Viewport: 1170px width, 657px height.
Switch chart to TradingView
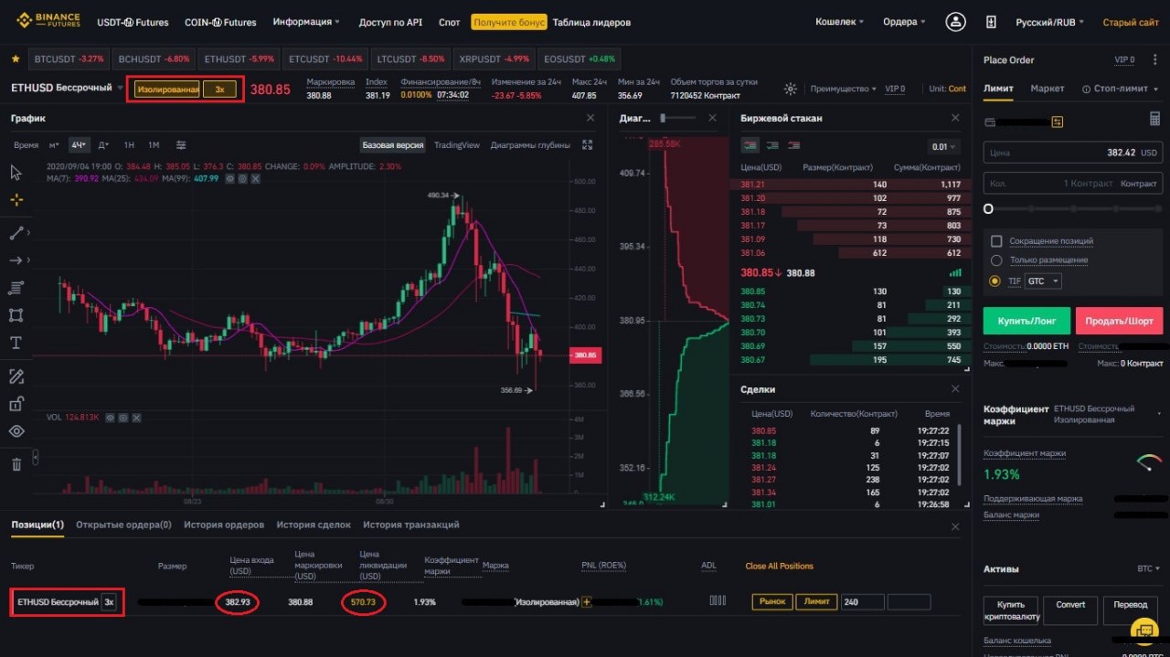[456, 145]
